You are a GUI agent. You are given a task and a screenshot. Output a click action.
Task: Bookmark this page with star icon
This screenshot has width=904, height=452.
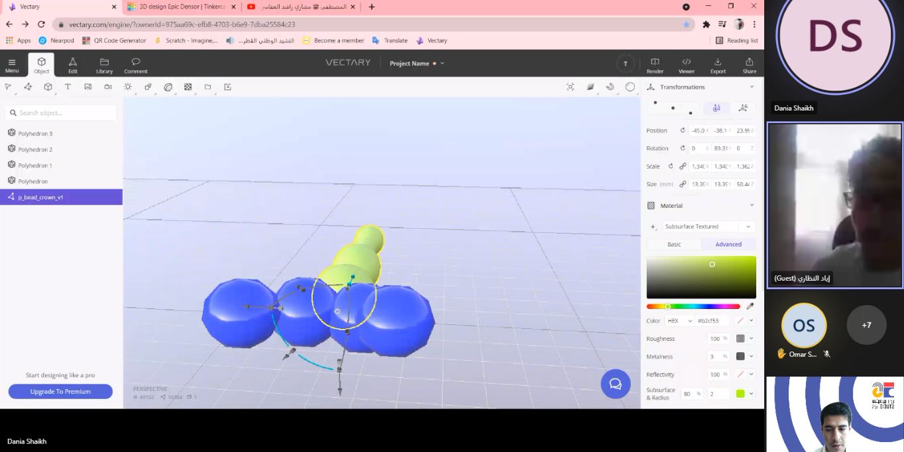click(x=687, y=24)
